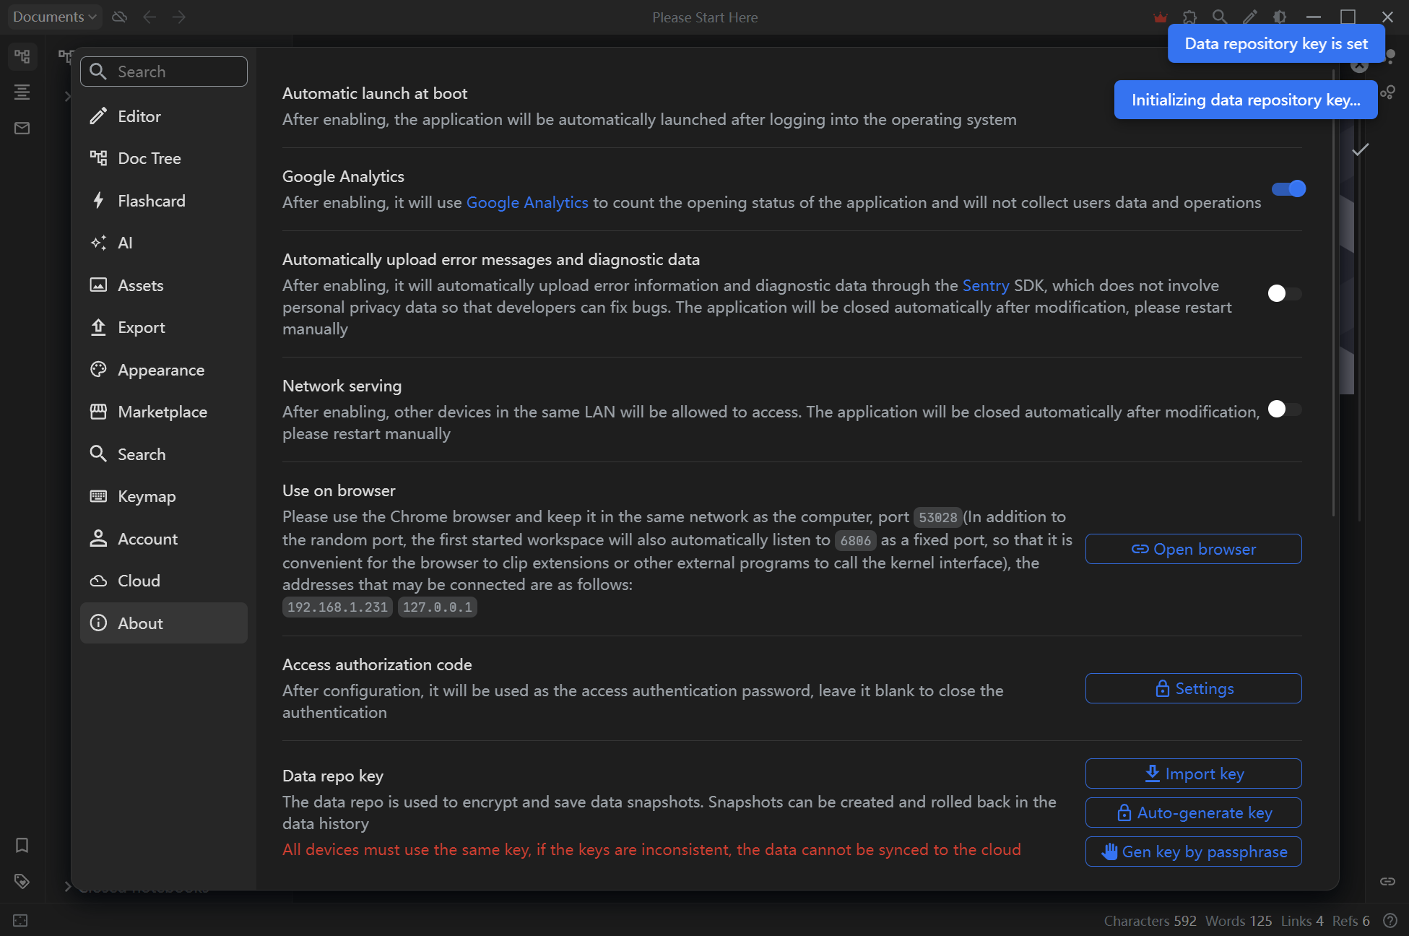Click Open browser button
Viewport: 1409px width, 936px height.
[x=1194, y=548]
